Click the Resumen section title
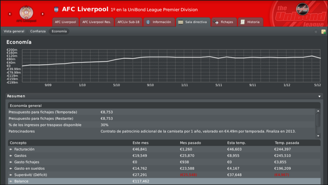 (x=16, y=96)
